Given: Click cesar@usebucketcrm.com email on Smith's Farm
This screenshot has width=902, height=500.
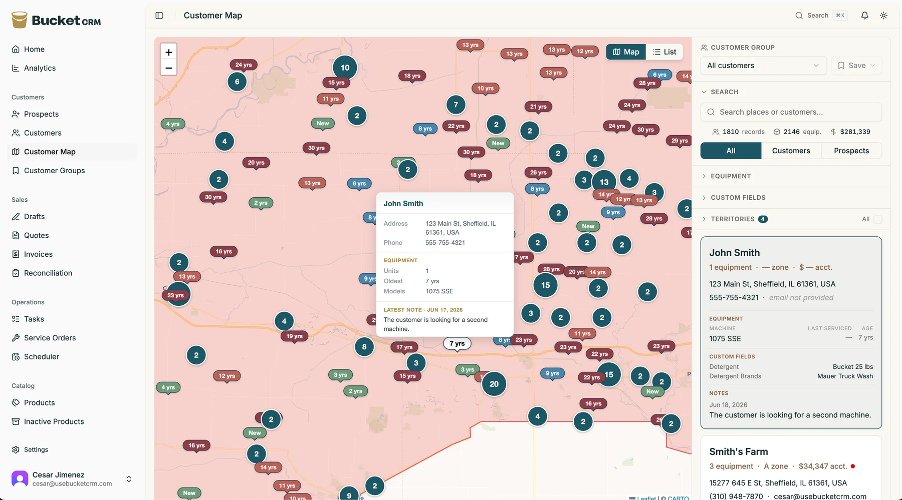Looking at the screenshot, I should pyautogui.click(x=820, y=496).
